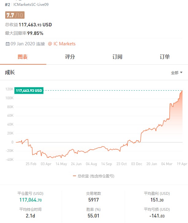Click the 25 Feb date on chart axis
188x223 pixels.
coord(31,164)
